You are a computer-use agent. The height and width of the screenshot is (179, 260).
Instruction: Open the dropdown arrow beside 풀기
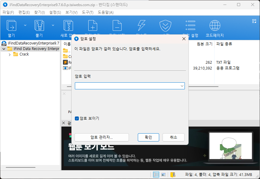click(53, 25)
